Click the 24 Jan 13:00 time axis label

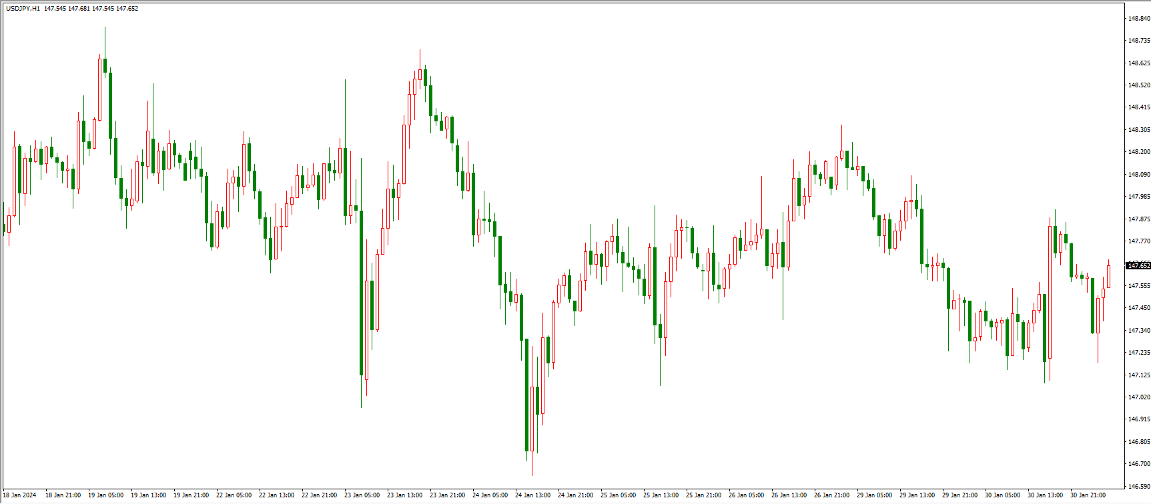(x=532, y=495)
